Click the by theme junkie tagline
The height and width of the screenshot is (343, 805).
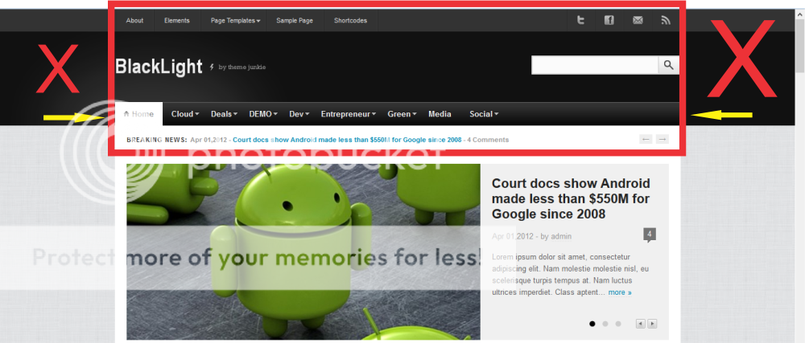(242, 67)
